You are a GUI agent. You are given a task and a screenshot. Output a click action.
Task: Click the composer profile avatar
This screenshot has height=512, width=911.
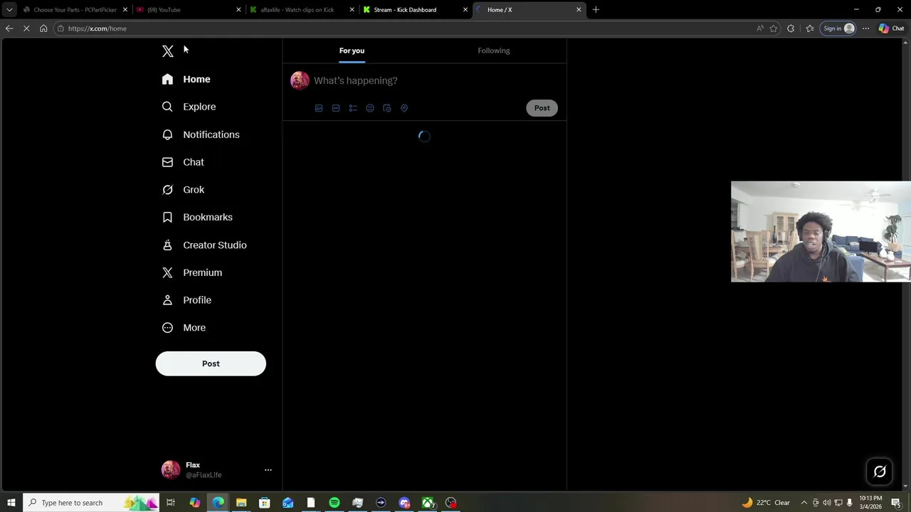pos(300,80)
